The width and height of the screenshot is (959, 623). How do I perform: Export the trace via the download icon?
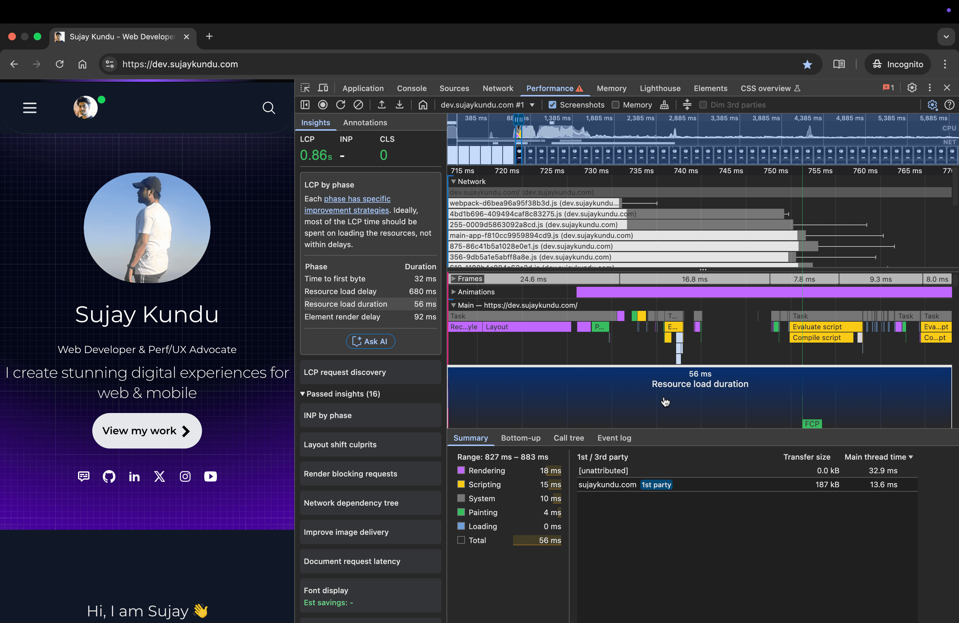pyautogui.click(x=399, y=105)
